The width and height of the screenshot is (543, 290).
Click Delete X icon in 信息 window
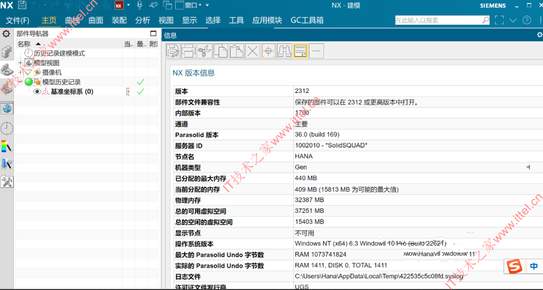point(252,51)
